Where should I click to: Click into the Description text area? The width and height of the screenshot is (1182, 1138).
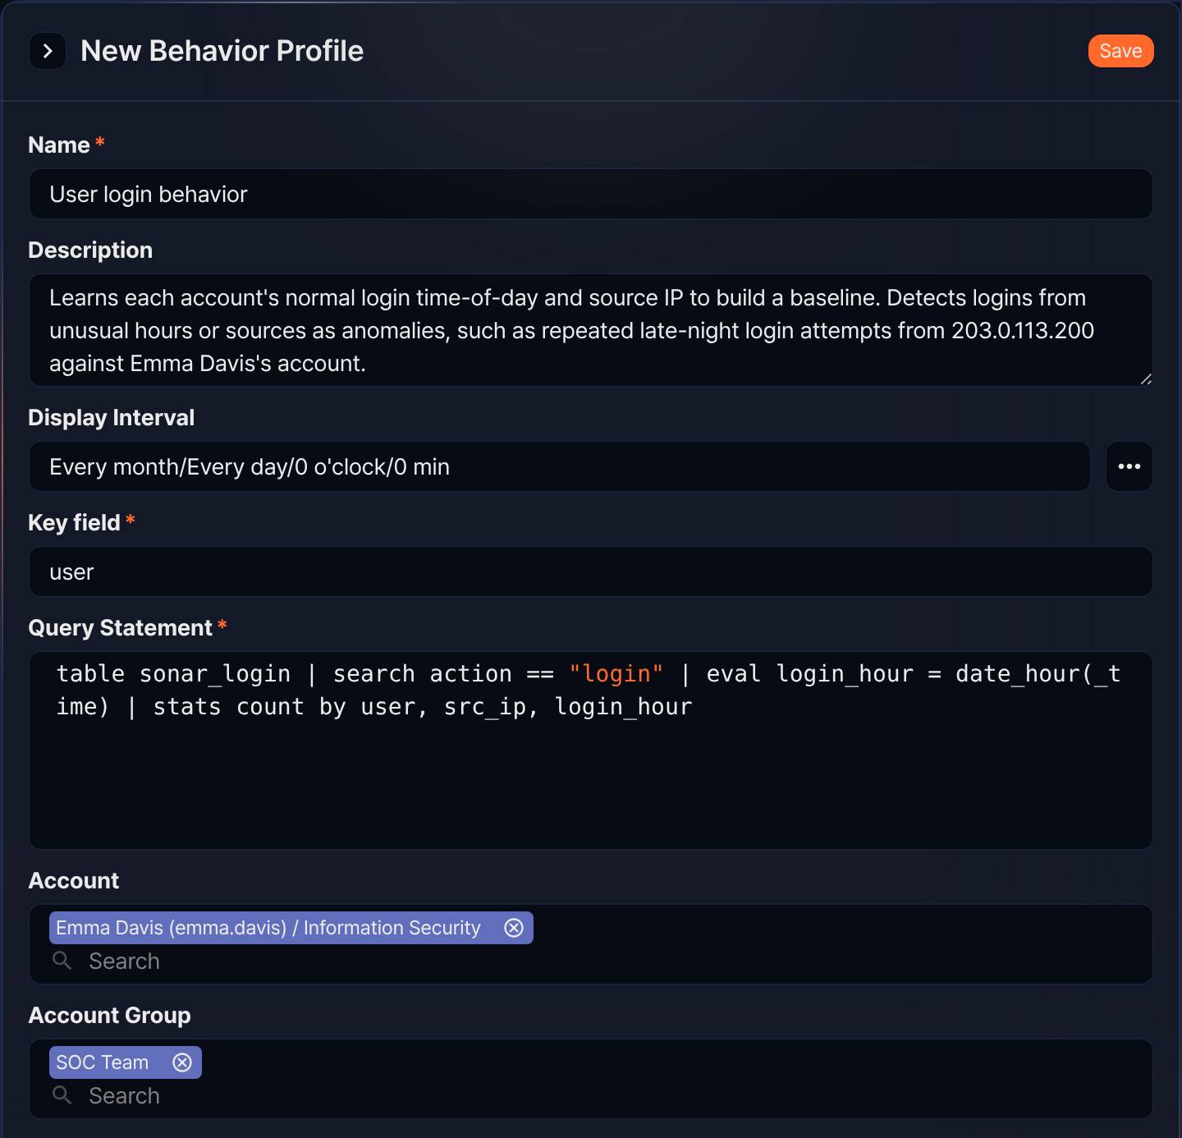click(591, 330)
